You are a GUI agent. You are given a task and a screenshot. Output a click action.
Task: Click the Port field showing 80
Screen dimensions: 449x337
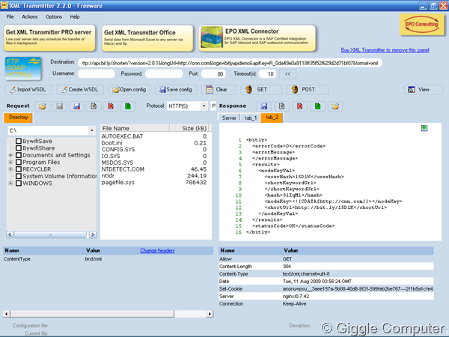213,74
